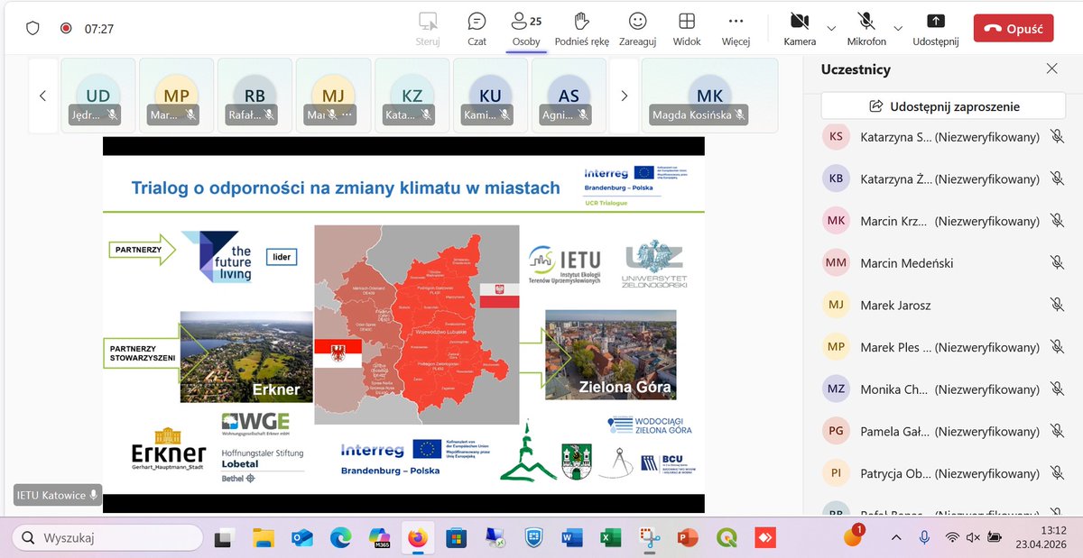Toggle the Osoby participants panel
This screenshot has width=1083, height=558.
click(x=525, y=28)
